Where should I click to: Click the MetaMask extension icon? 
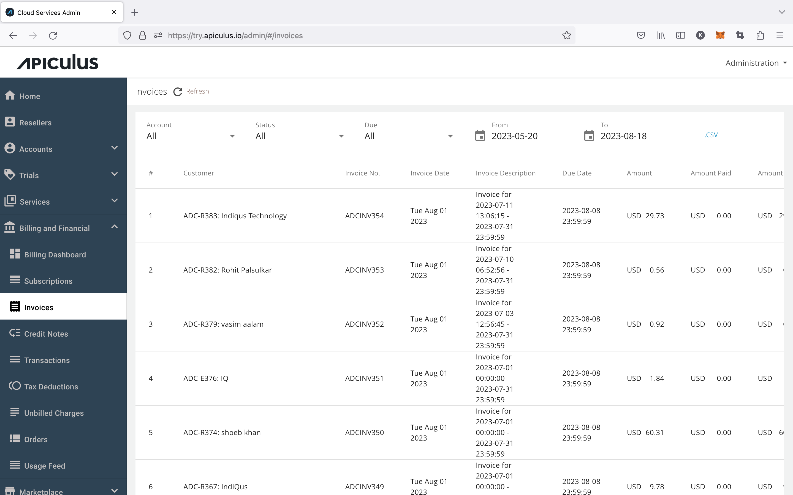[721, 35]
